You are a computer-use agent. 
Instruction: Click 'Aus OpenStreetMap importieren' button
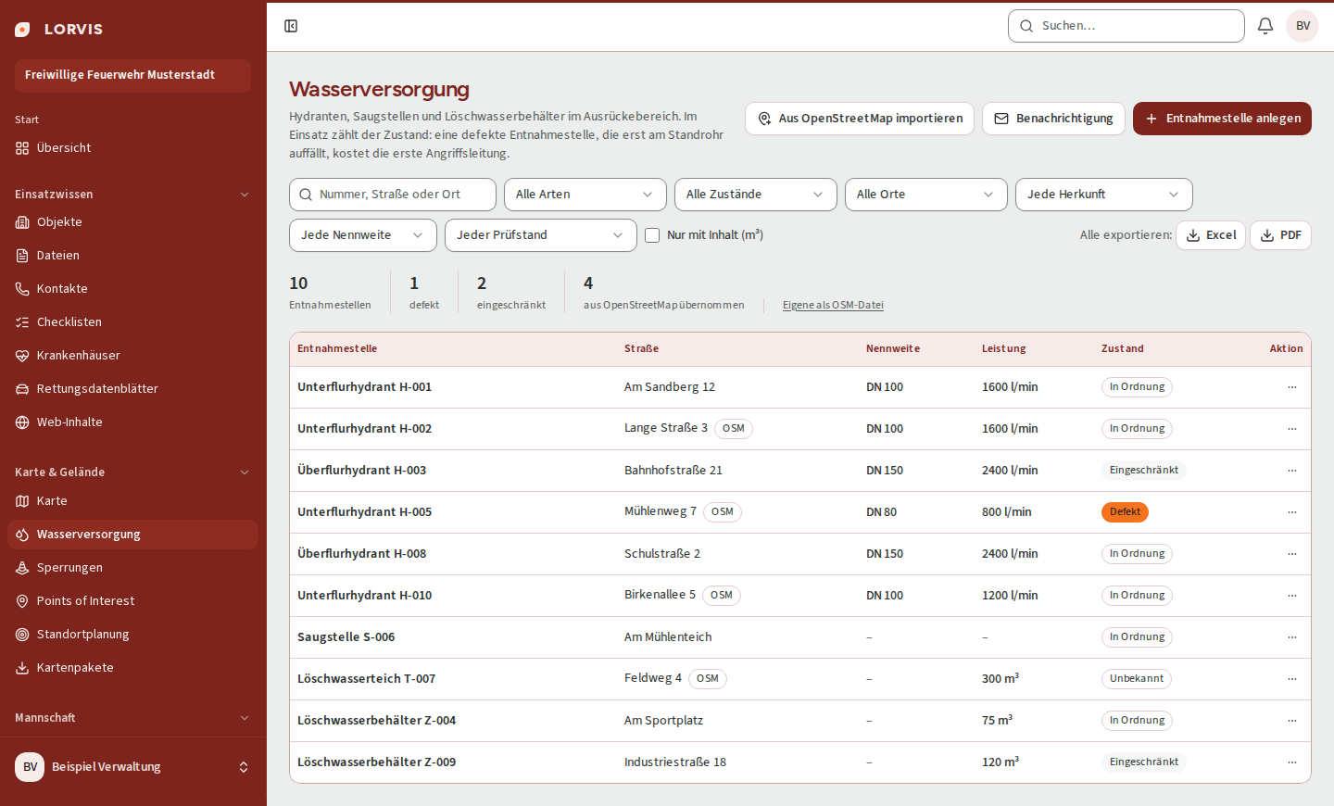click(x=860, y=119)
